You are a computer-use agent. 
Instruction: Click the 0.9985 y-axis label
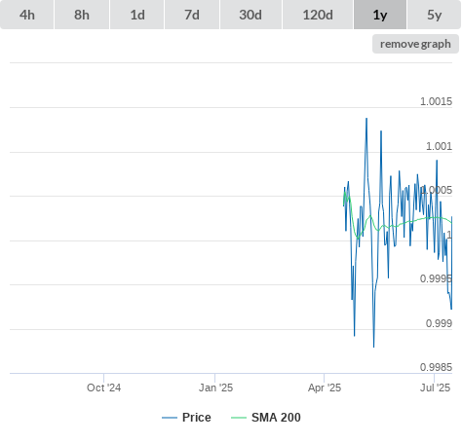(436, 367)
